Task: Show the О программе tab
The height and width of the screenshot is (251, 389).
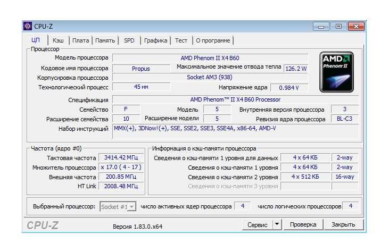Action: [213, 40]
